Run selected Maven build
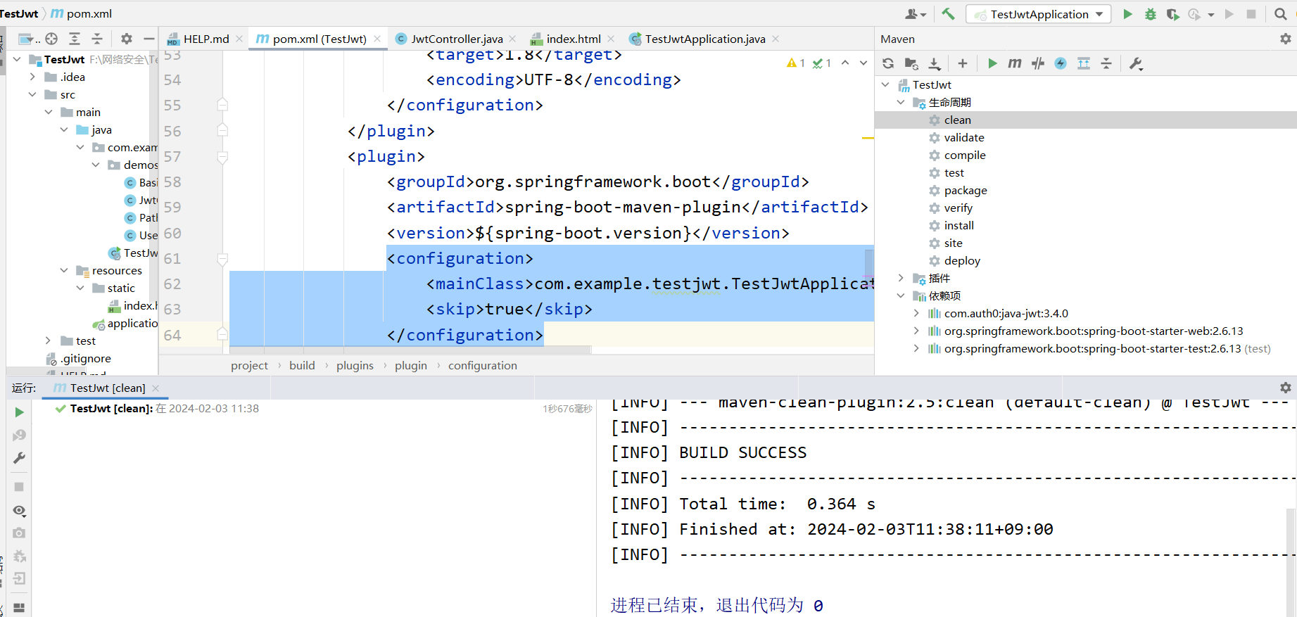Screen dimensions: 1297x617 coord(992,63)
